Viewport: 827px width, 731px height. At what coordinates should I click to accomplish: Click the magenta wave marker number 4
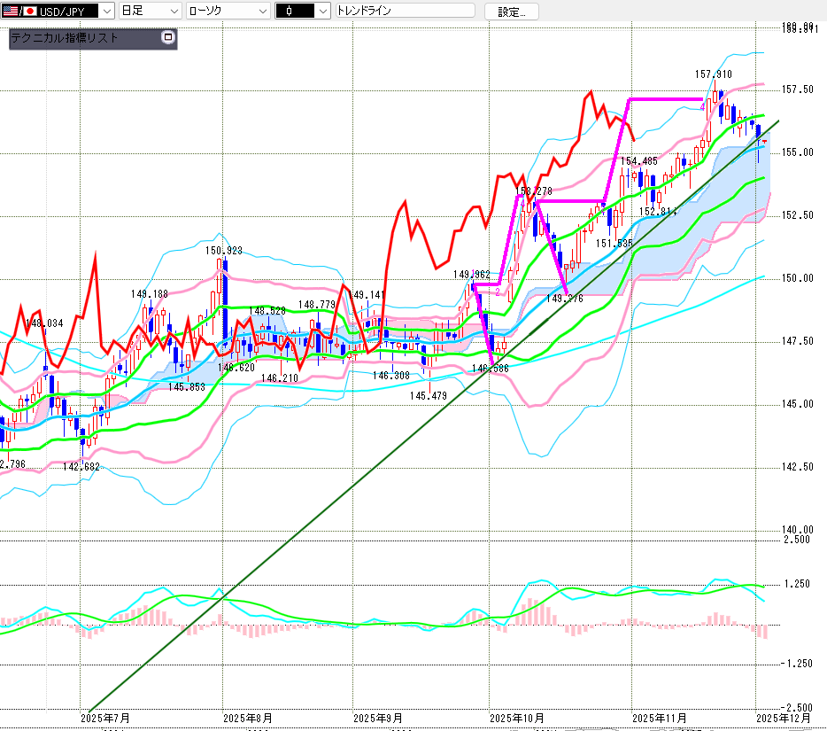point(702,107)
